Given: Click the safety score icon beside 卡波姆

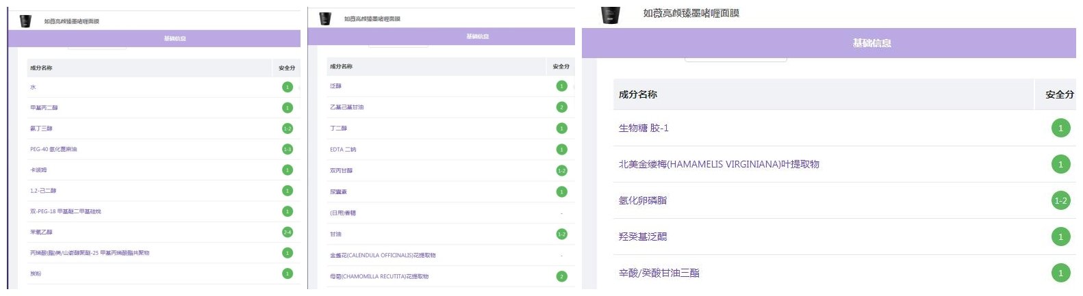Looking at the screenshot, I should [x=288, y=170].
